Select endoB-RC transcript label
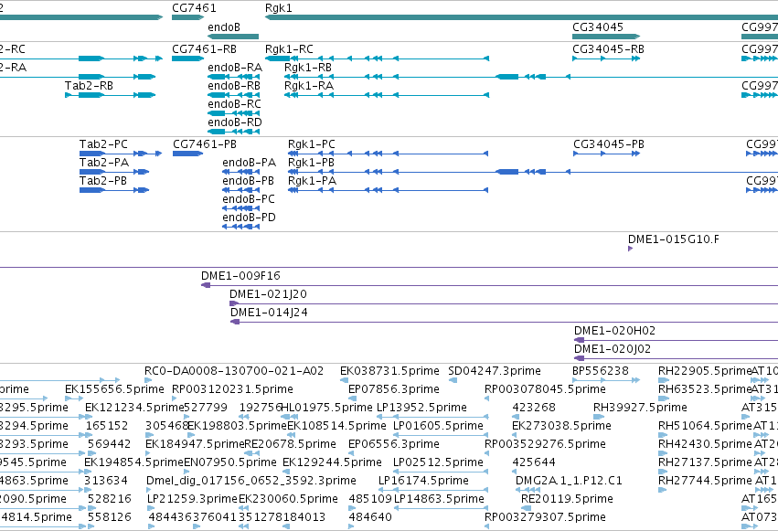This screenshot has height=531, width=778. (x=234, y=104)
